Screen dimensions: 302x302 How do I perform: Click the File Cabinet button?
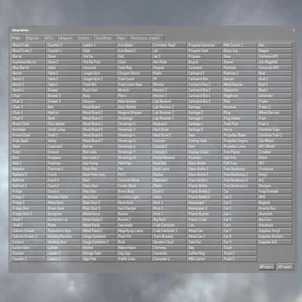[64, 124]
